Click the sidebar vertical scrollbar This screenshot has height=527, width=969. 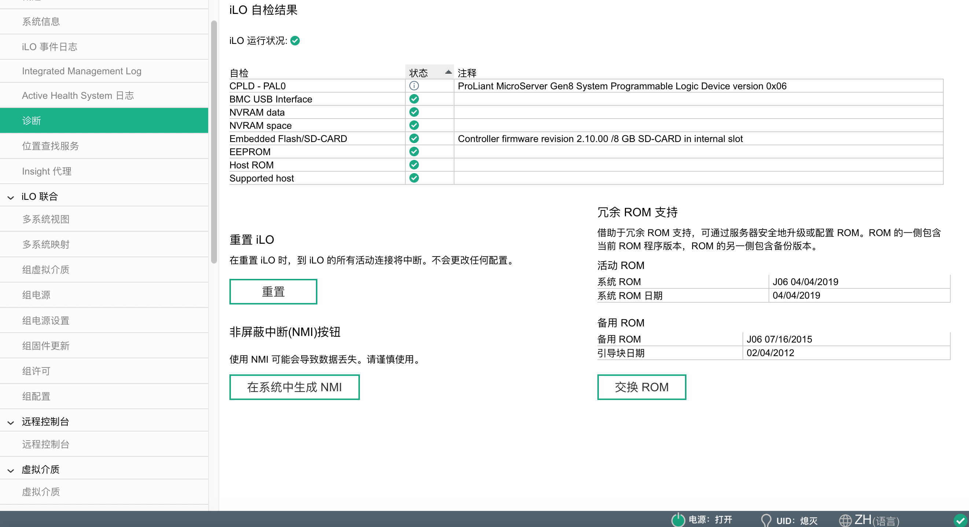(x=214, y=142)
